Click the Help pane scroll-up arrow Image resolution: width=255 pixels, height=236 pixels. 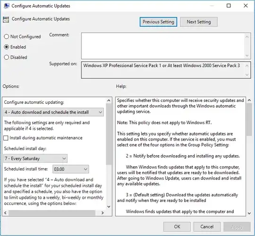click(249, 100)
